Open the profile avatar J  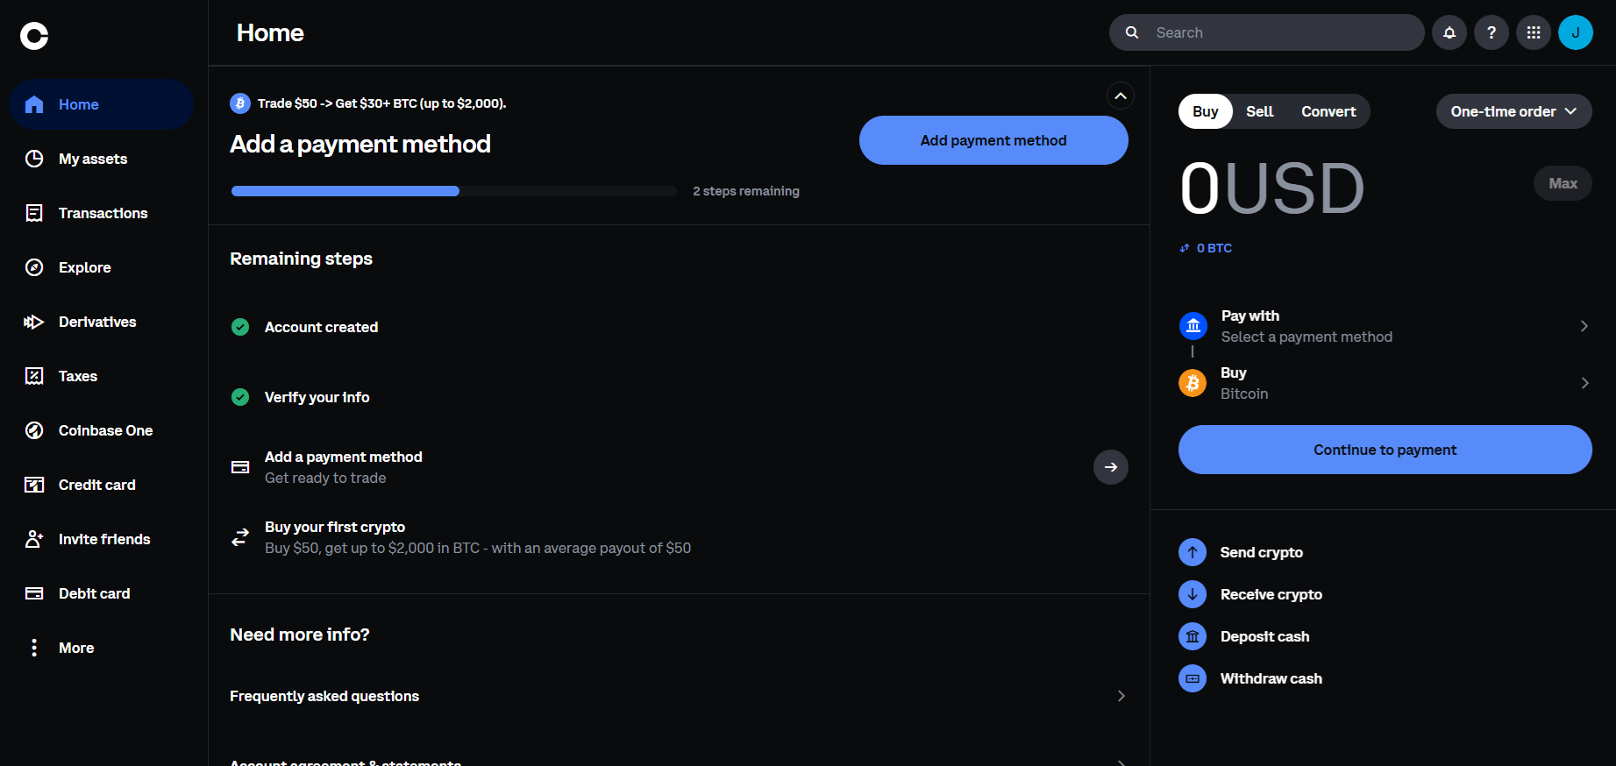tap(1576, 32)
